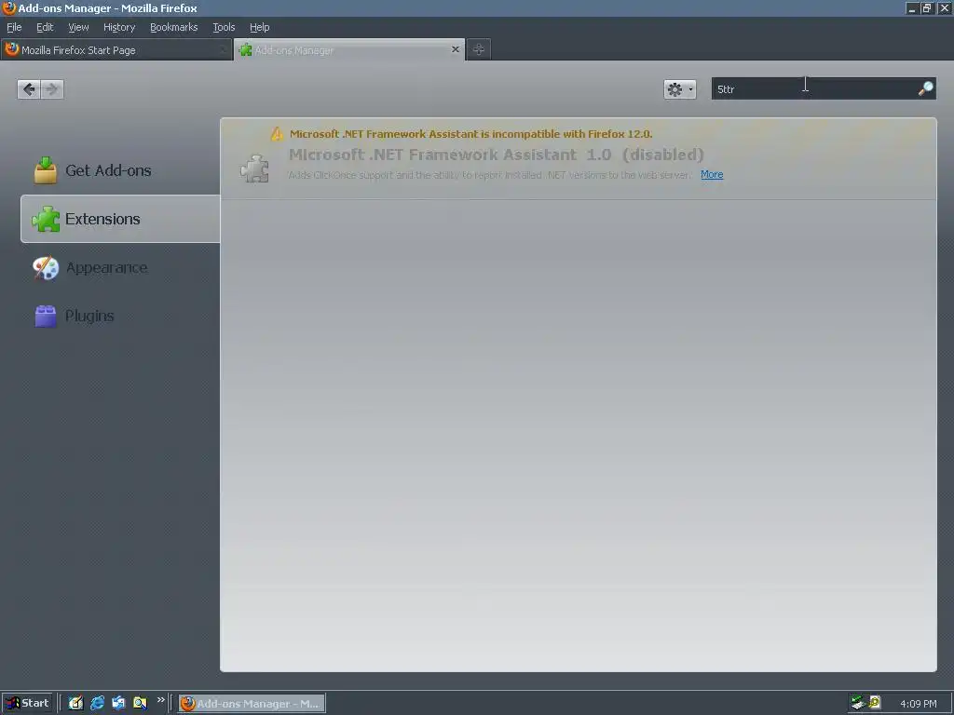Screen dimensions: 954x715
Task: Select the Microsoft .NET Framework Assistant entry
Action: [x=578, y=158]
